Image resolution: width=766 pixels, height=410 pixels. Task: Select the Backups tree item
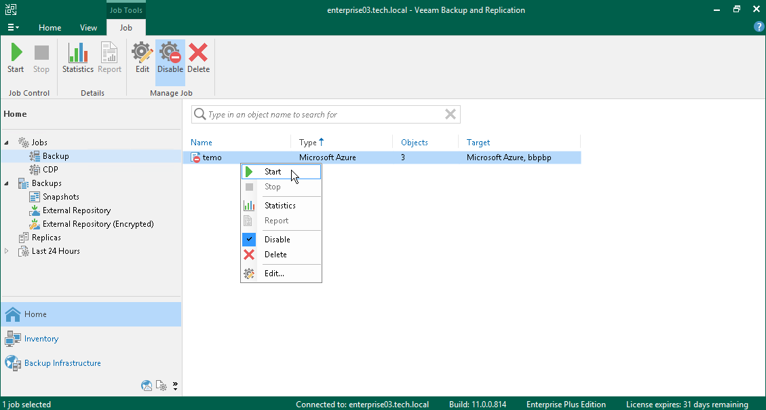click(46, 183)
